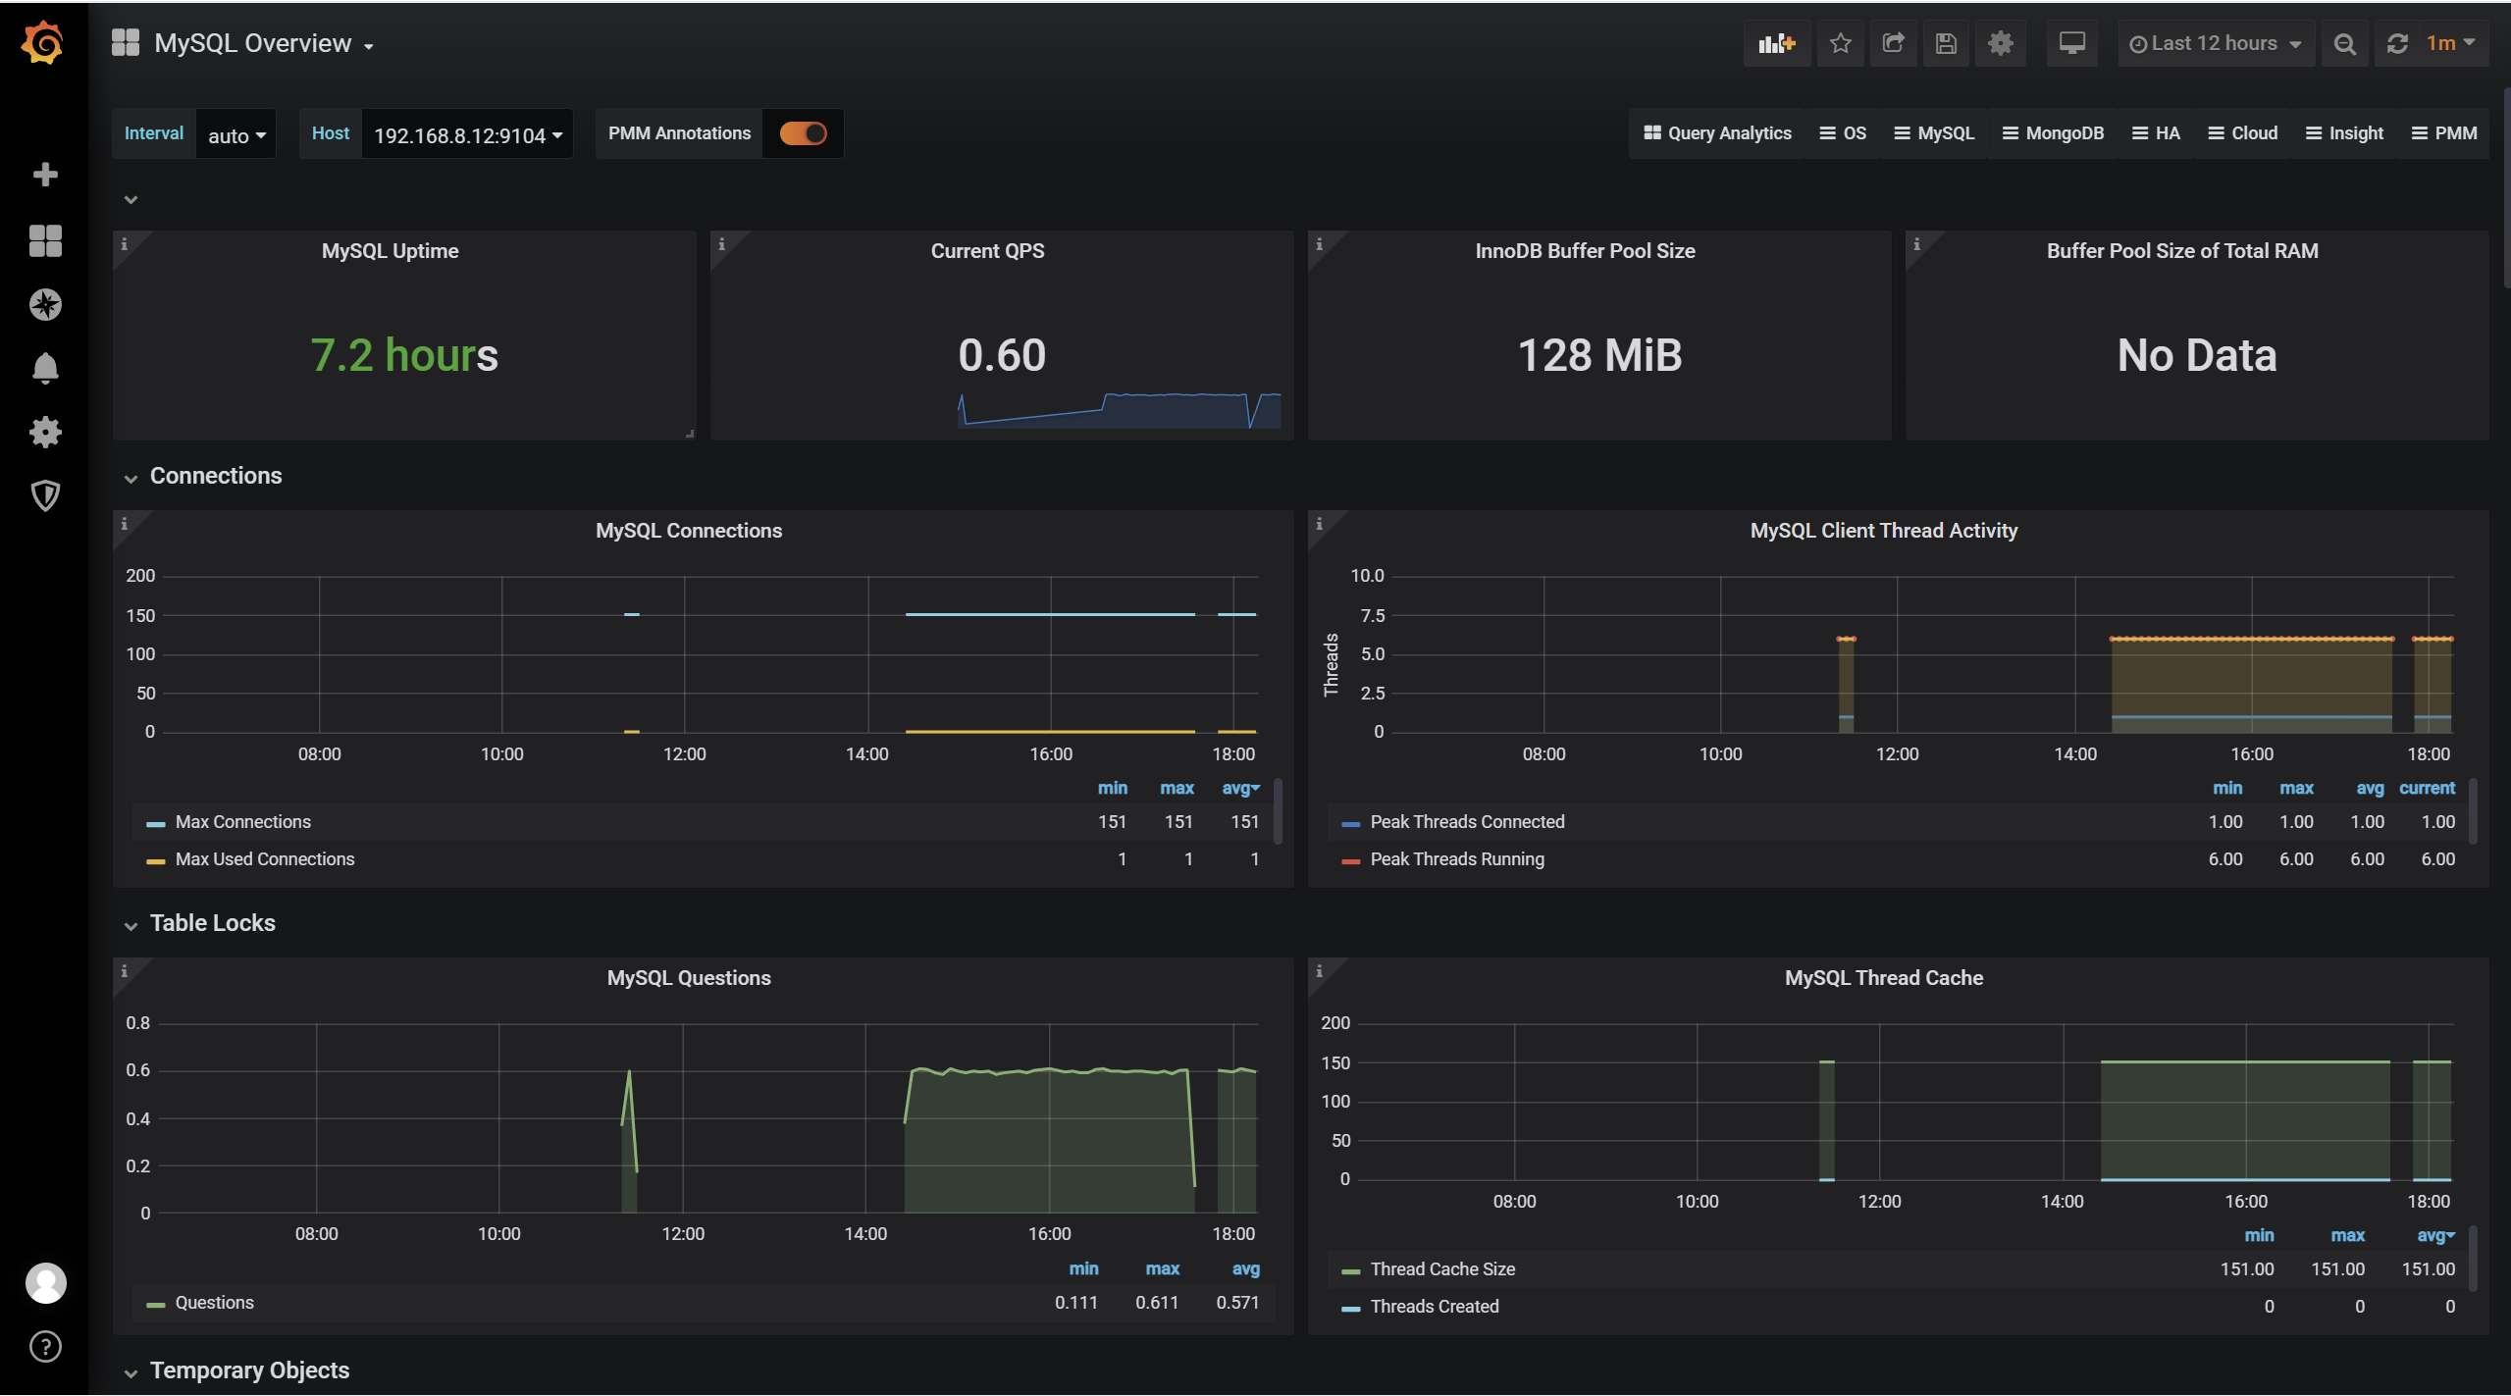The width and height of the screenshot is (2511, 1396).
Task: Click the Create plus icon in sidebar
Action: tap(45, 175)
